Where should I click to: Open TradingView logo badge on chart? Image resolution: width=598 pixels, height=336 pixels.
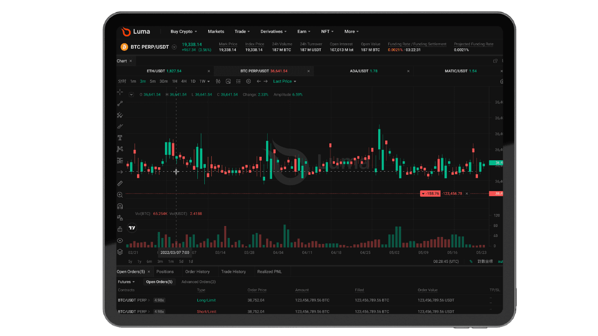click(132, 228)
